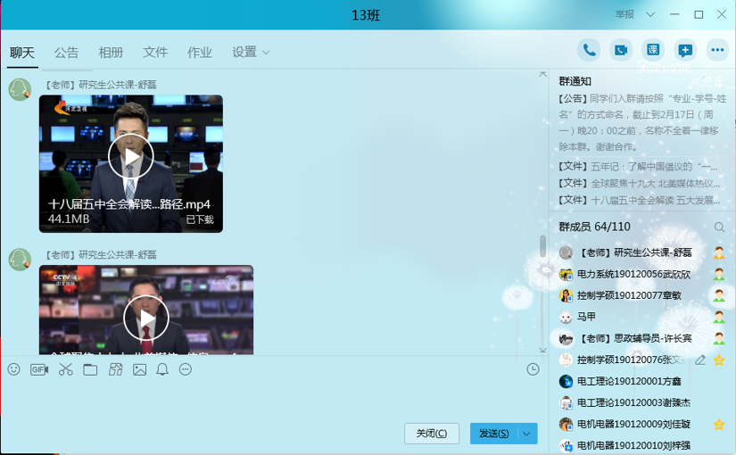736x455 pixels.
Task: Start a group voice call
Action: pos(589,50)
